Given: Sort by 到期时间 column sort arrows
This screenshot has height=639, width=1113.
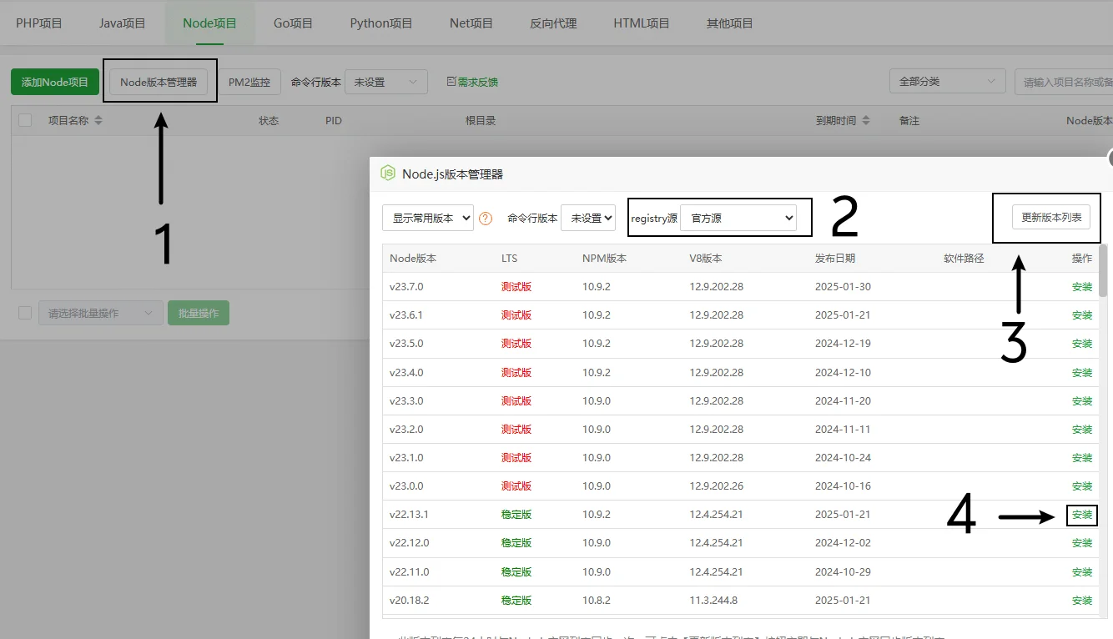Looking at the screenshot, I should (866, 121).
